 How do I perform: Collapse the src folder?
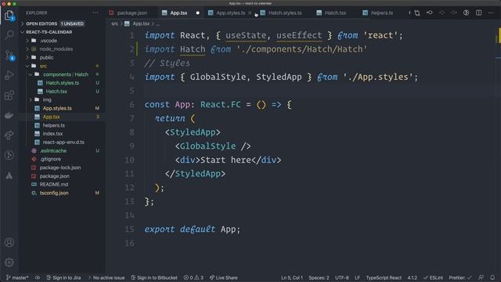tap(43, 66)
